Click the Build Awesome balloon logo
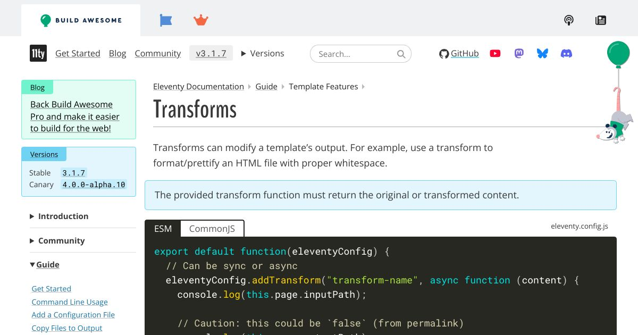This screenshot has height=335, width=638. 81,20
